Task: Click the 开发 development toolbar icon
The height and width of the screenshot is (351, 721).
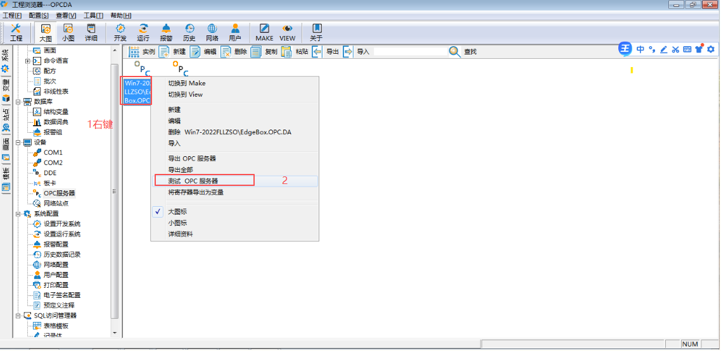Action: pos(120,29)
